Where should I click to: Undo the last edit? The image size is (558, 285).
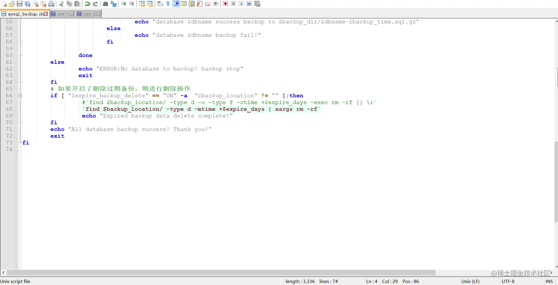87,4
